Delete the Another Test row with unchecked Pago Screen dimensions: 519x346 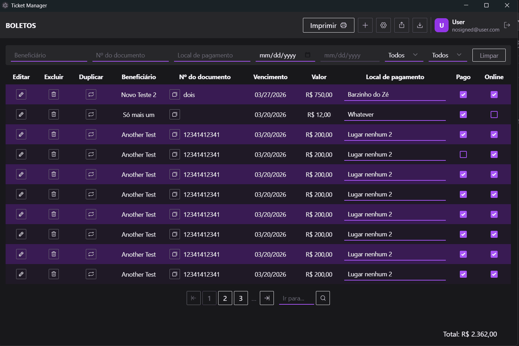click(x=54, y=154)
